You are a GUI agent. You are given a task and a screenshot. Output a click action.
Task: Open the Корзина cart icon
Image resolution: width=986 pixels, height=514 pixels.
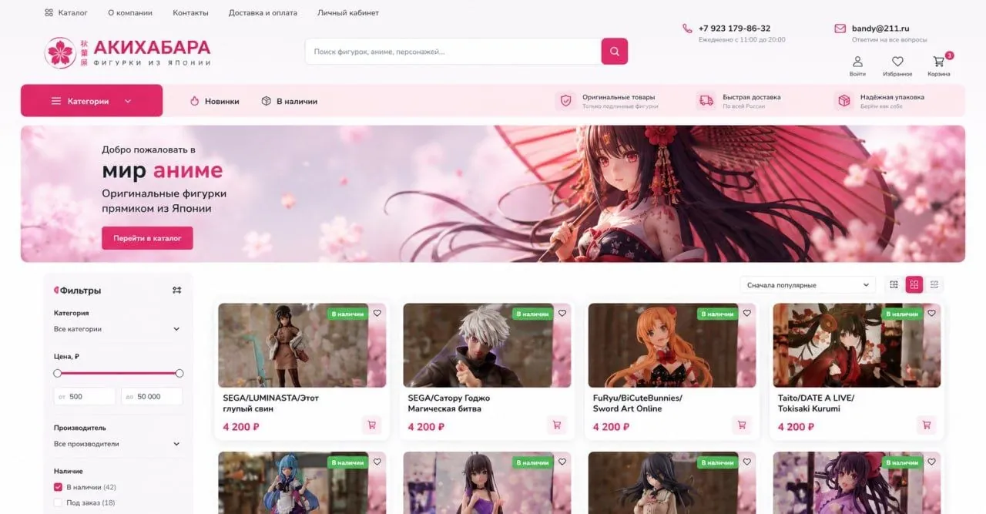(938, 62)
